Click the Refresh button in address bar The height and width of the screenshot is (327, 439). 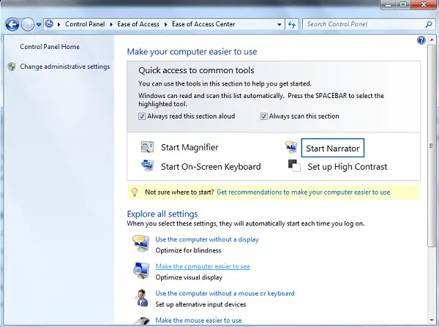292,24
